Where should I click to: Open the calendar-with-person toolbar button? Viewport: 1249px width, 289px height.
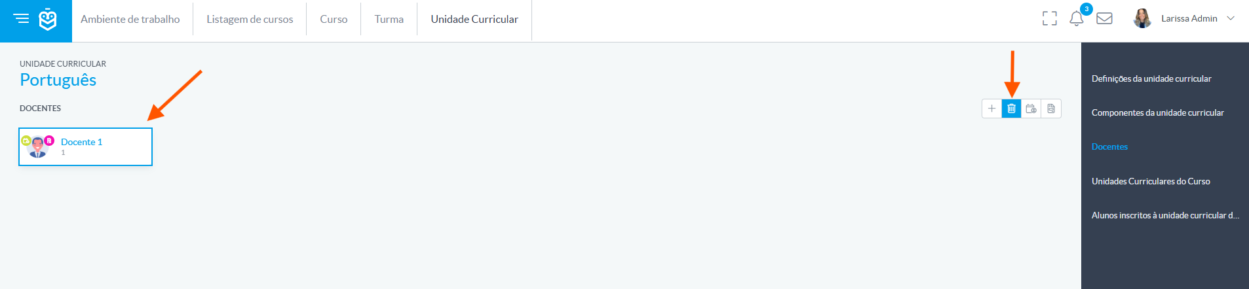point(1031,109)
